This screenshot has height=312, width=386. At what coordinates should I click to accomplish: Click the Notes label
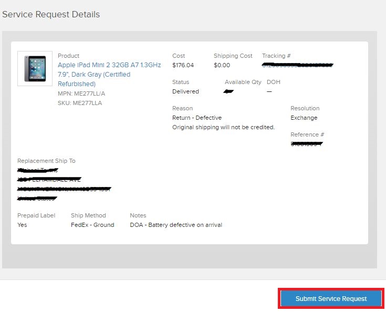(x=138, y=215)
